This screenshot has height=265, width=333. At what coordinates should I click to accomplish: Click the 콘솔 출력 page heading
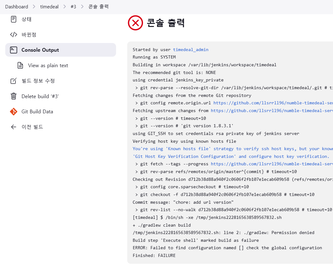click(x=166, y=23)
